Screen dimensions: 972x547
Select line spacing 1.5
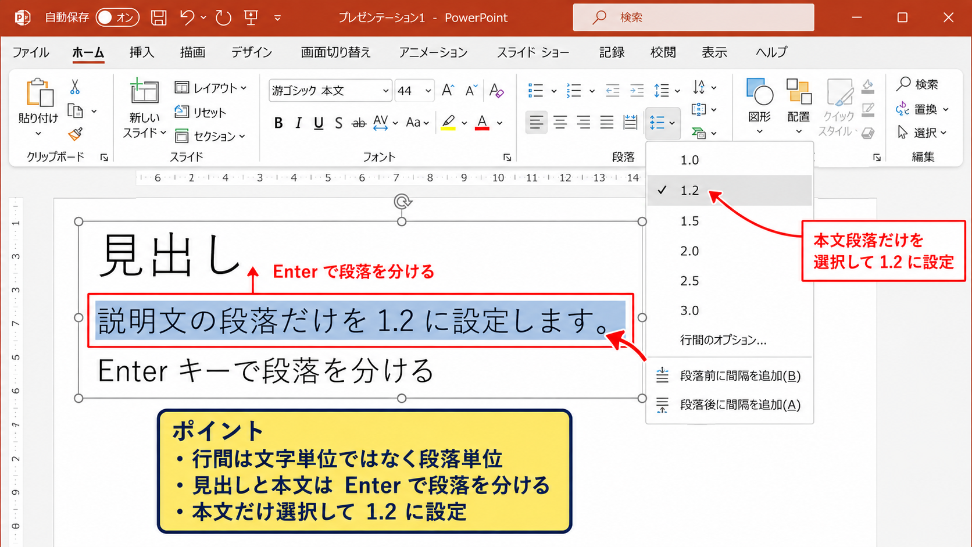click(x=730, y=221)
